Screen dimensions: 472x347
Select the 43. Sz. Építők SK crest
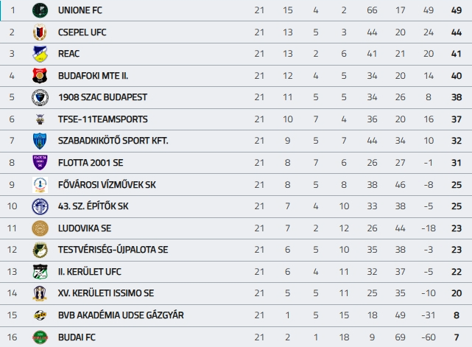pos(40,206)
